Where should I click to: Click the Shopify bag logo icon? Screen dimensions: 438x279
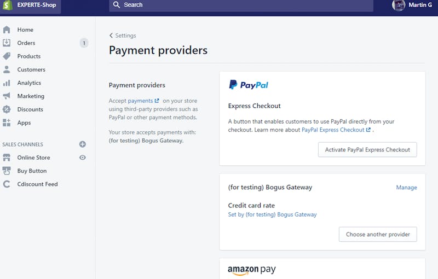(x=8, y=5)
